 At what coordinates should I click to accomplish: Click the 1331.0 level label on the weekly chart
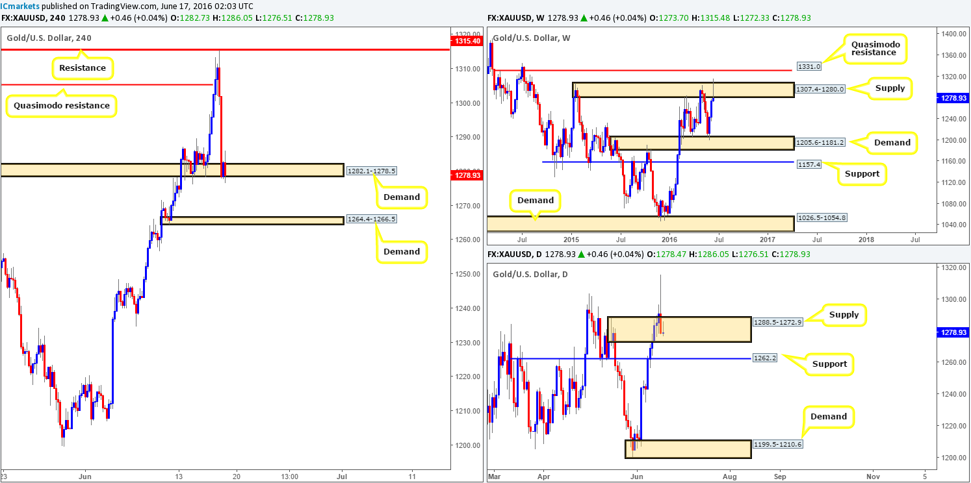point(810,66)
